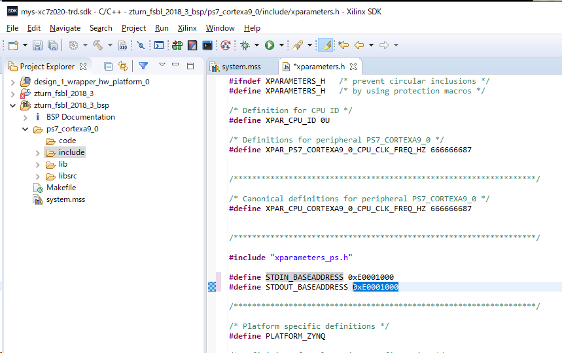Toggle the highlighted Mark Occurrences button
The height and width of the screenshot is (353, 562).
[x=325, y=45]
